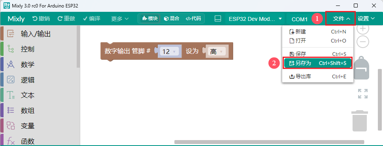The image size is (383, 146).
Task: Click the 撤销 undo button
Action: pyautogui.click(x=41, y=18)
